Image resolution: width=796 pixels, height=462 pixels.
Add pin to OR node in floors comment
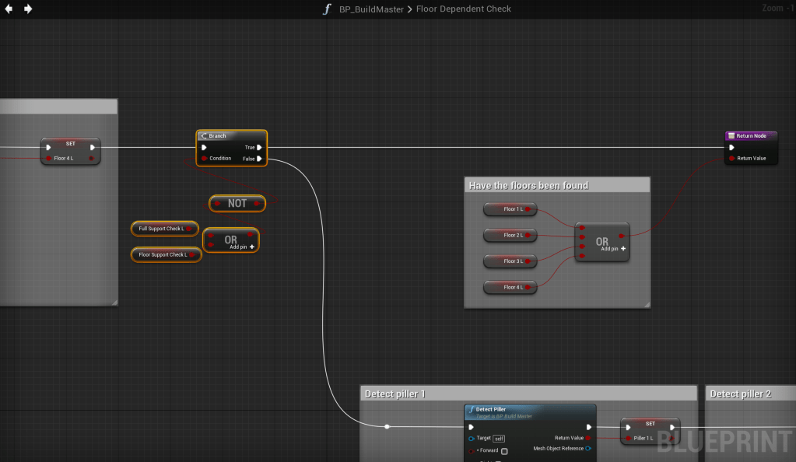click(622, 249)
